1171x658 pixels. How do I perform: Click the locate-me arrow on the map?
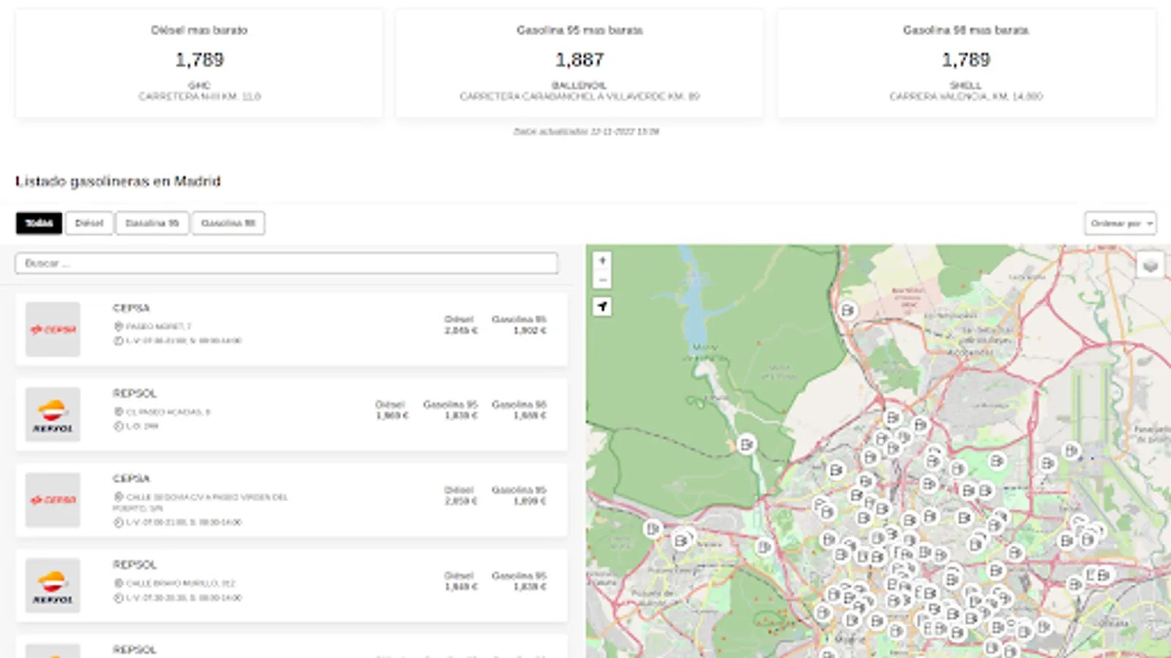click(602, 306)
